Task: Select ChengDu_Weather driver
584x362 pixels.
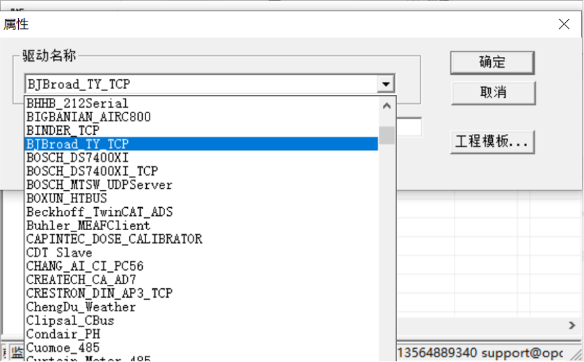Action: 201,307
